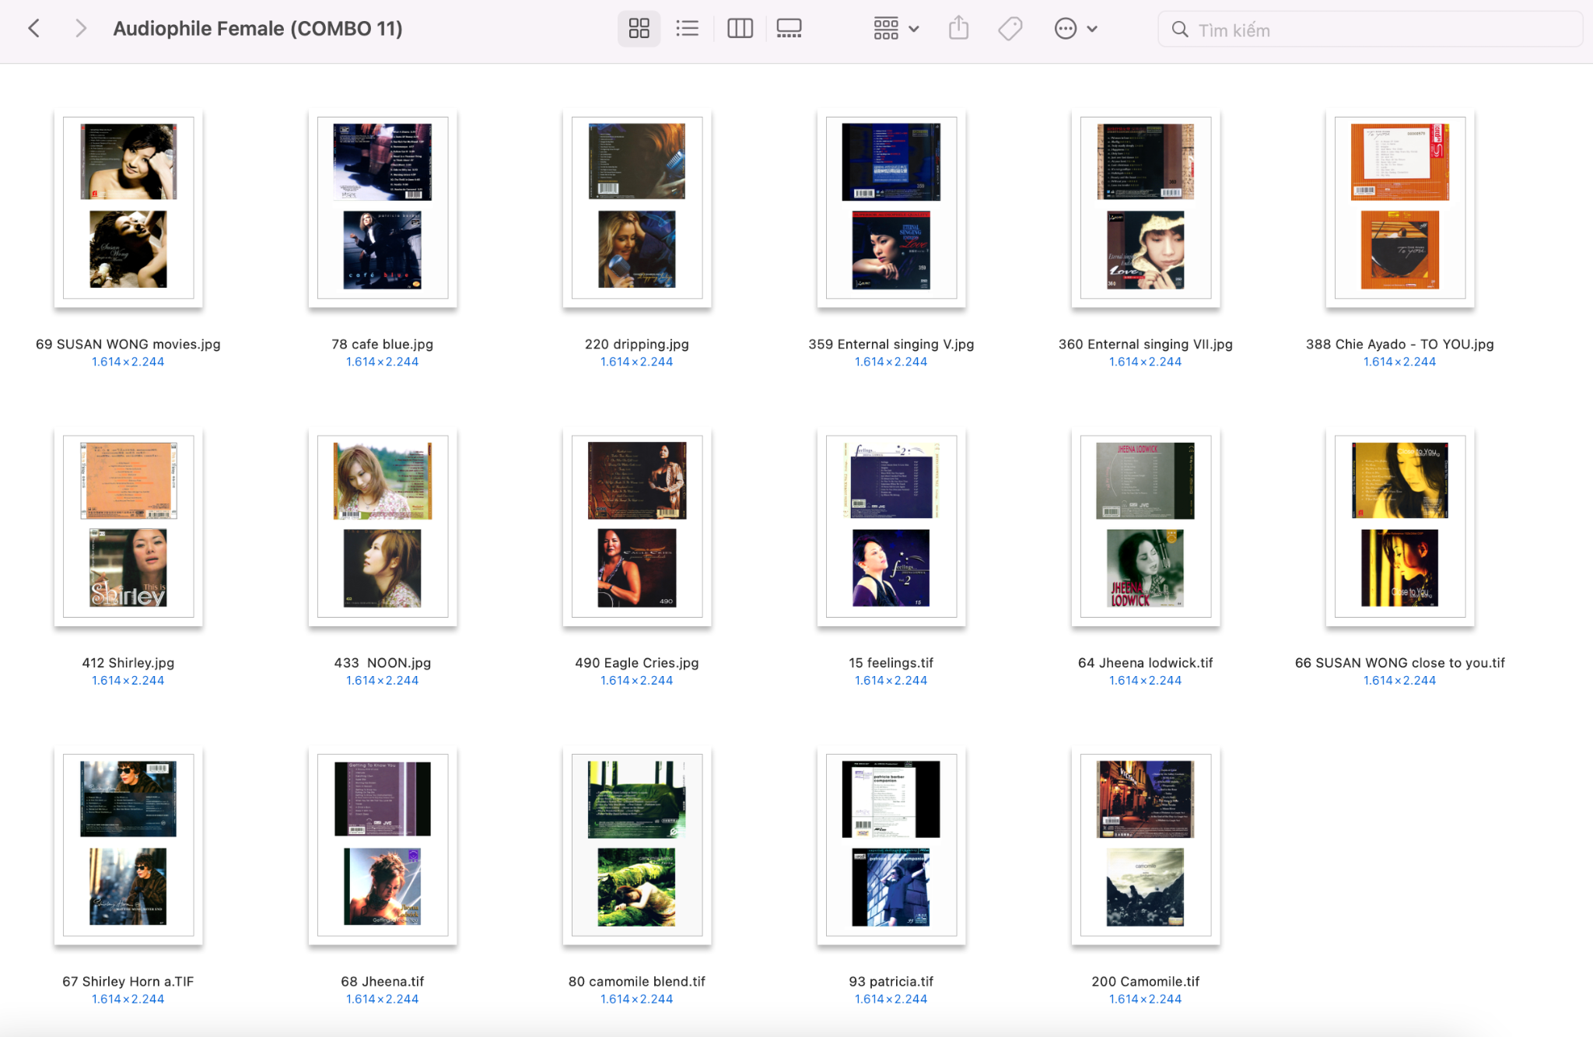
Task: Click the file name '220 dripping.jpg'
Action: tap(637, 344)
